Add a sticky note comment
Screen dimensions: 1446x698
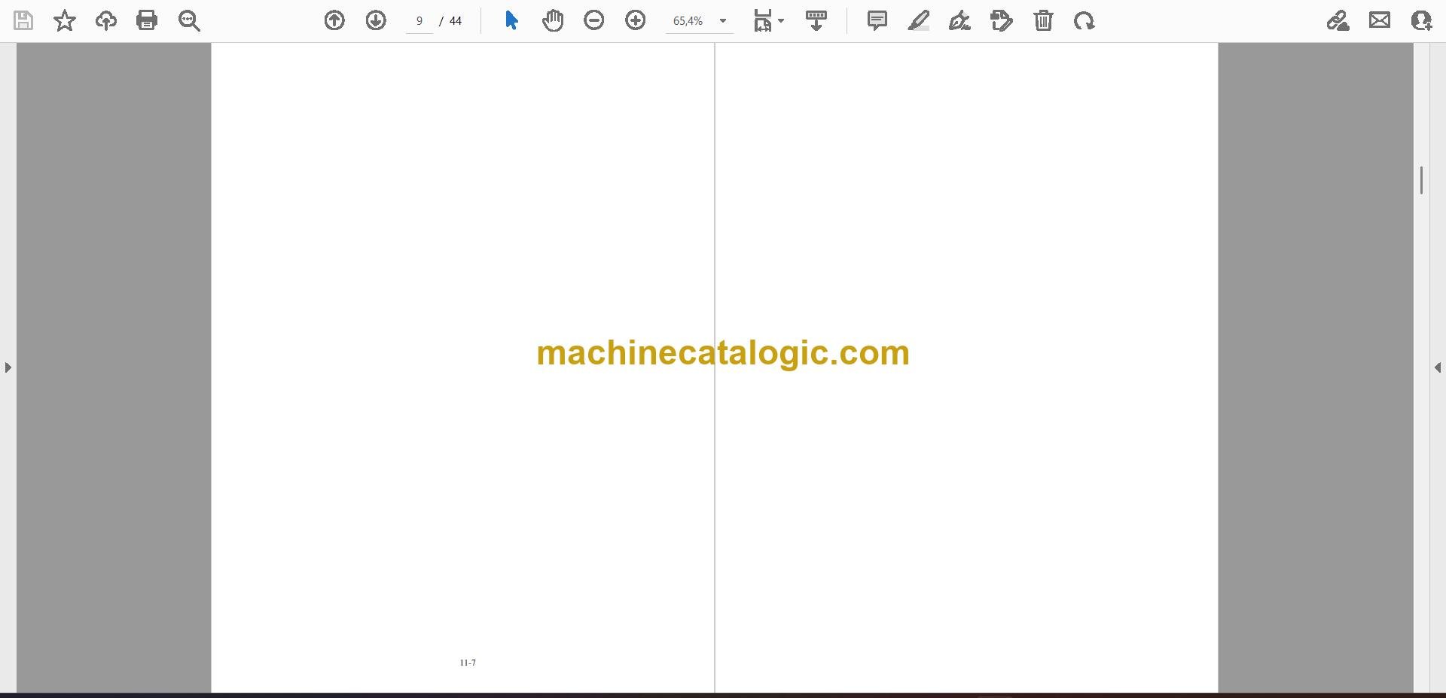[877, 20]
